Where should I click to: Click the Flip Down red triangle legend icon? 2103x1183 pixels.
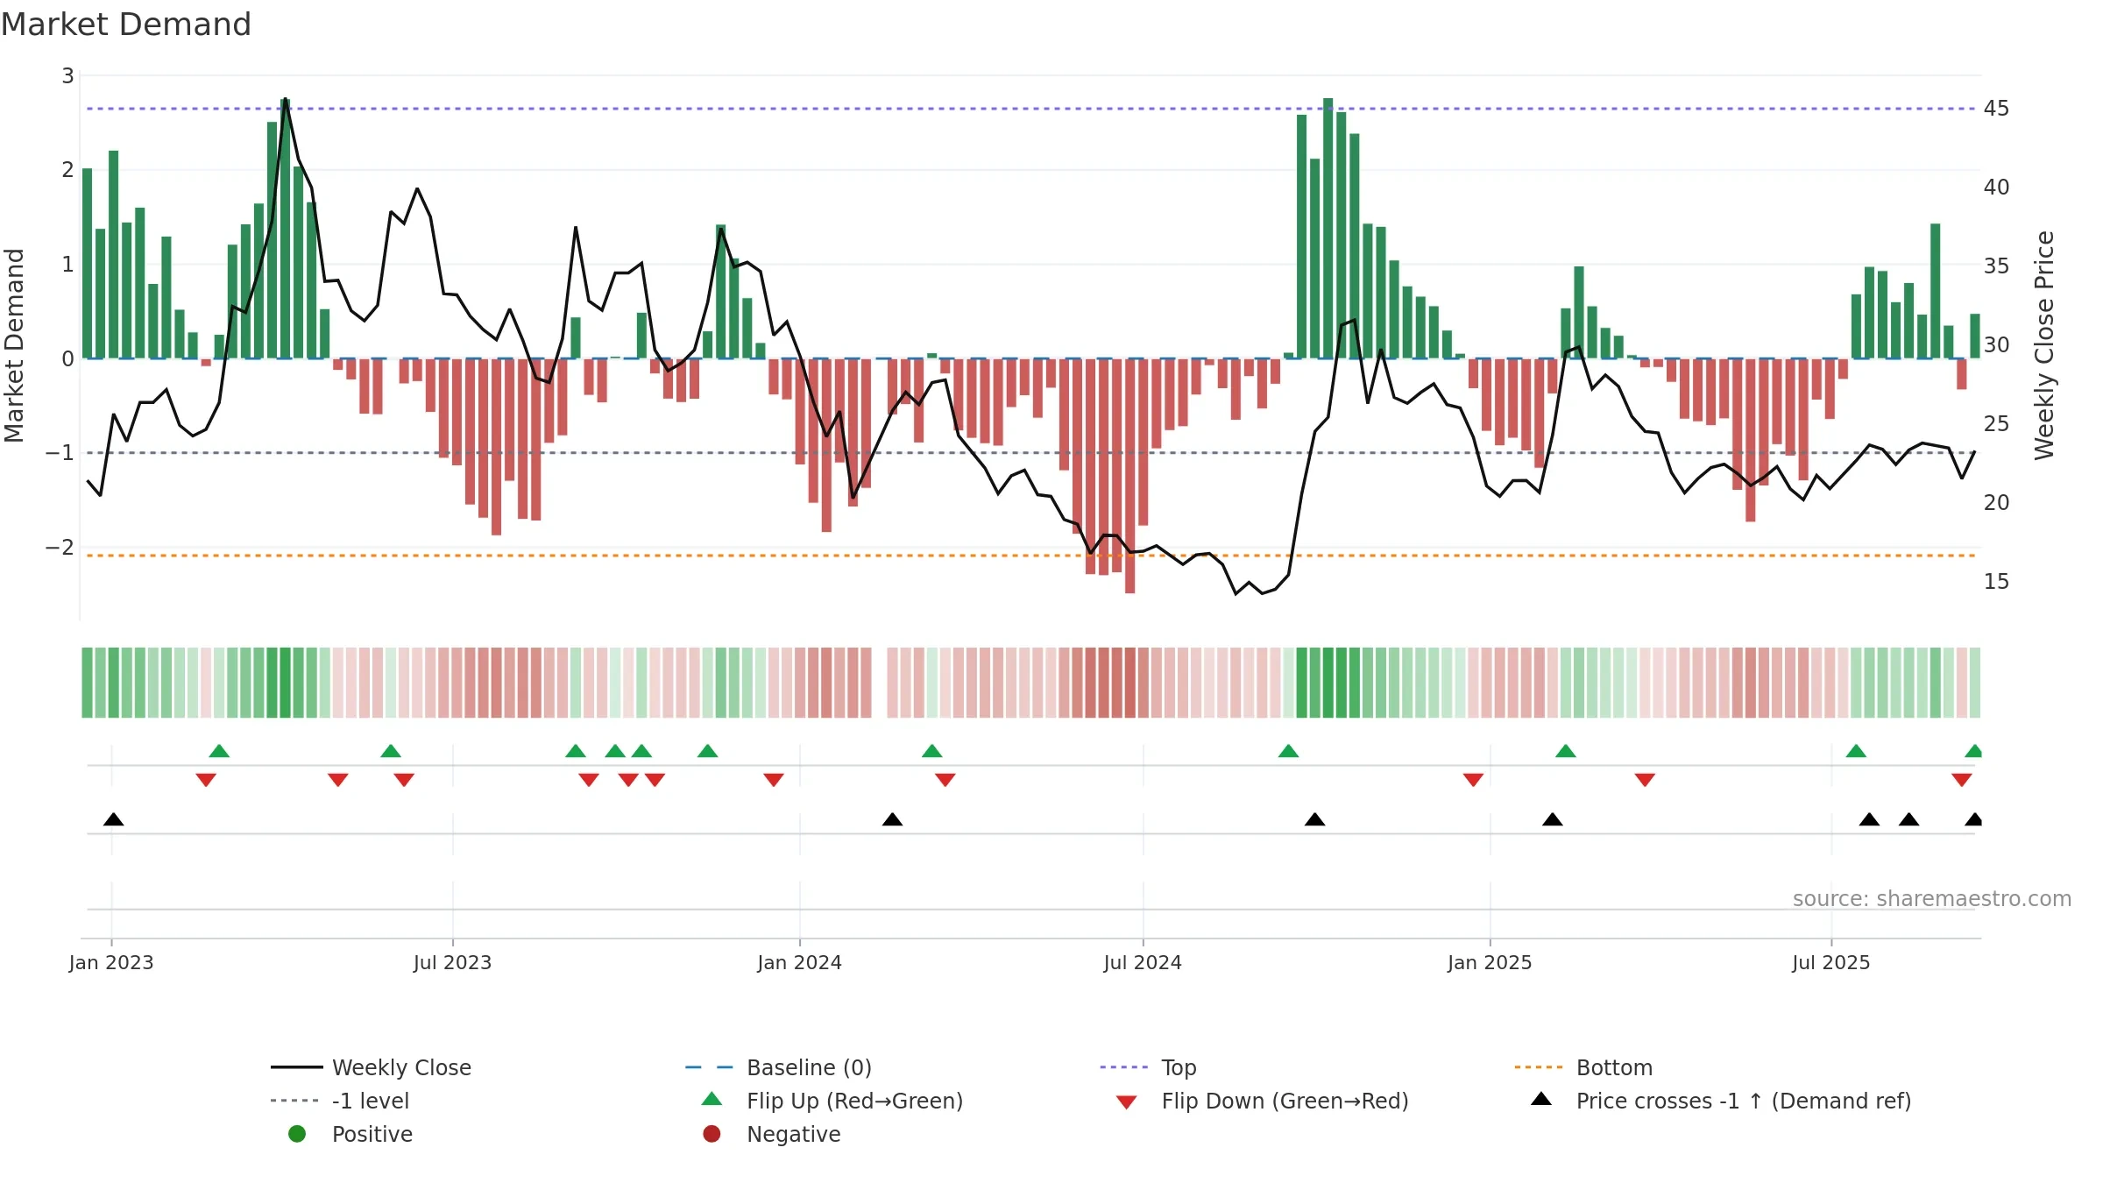(1127, 1102)
